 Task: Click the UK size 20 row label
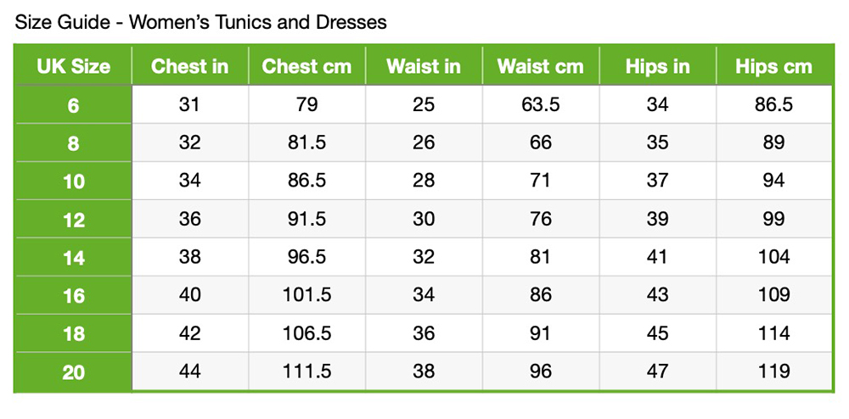tap(74, 372)
